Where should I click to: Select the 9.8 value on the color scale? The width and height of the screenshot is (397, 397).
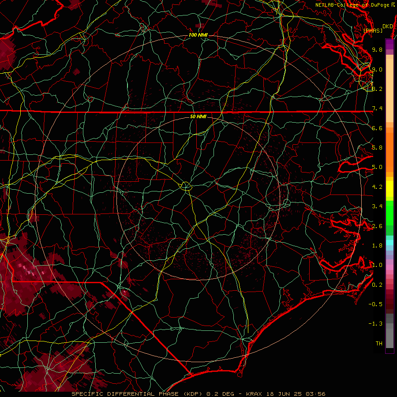[377, 49]
